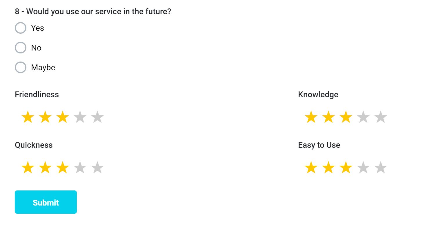421x225 pixels.
Task: Select the Yes radio button
Action: point(21,28)
